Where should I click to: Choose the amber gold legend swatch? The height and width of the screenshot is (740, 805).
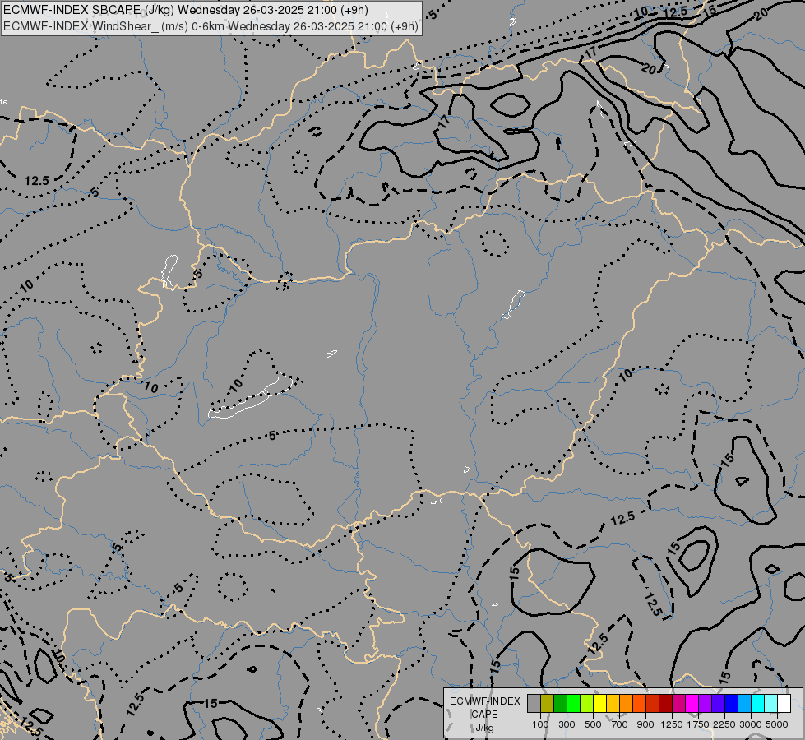(x=613, y=704)
